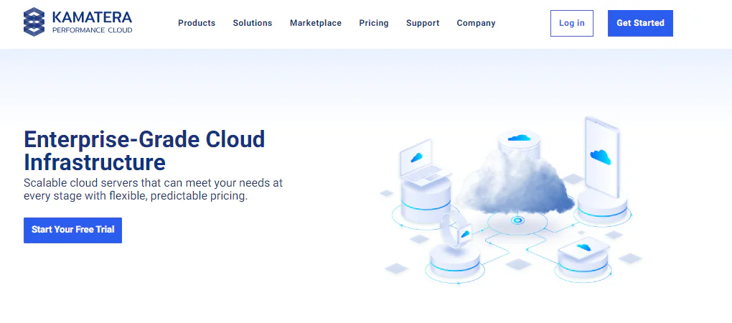Select Support in the navigation bar
This screenshot has width=732, height=323.
point(423,23)
